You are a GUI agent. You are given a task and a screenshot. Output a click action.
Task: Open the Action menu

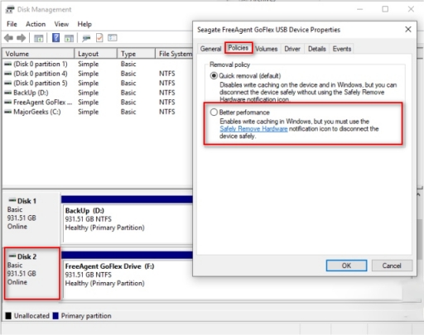point(36,24)
